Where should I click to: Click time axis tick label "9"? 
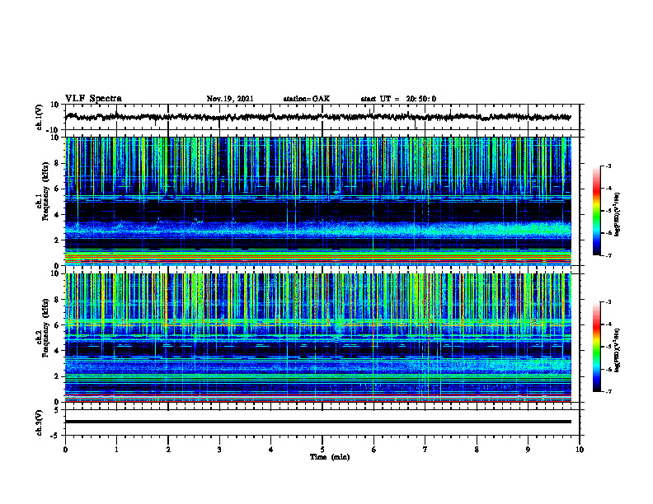(528, 450)
